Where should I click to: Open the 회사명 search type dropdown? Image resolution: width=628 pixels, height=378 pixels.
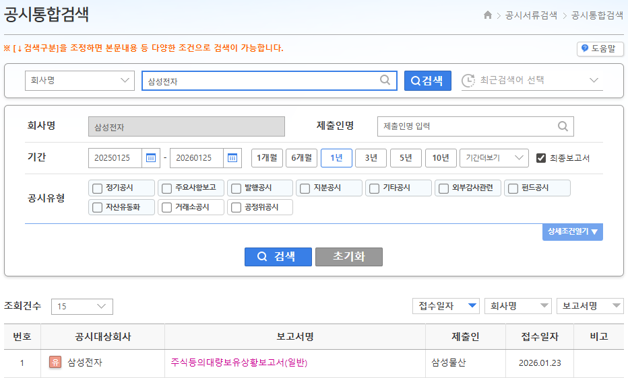click(80, 80)
